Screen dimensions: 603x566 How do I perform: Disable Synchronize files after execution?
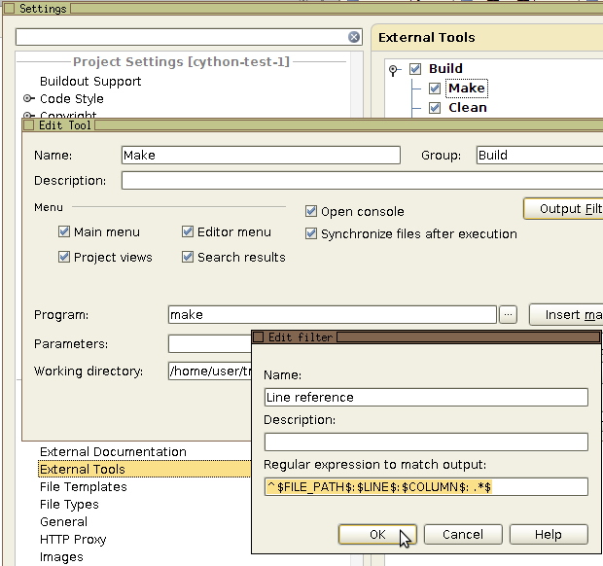(310, 233)
